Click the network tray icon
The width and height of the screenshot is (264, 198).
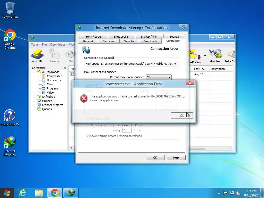[232, 193]
